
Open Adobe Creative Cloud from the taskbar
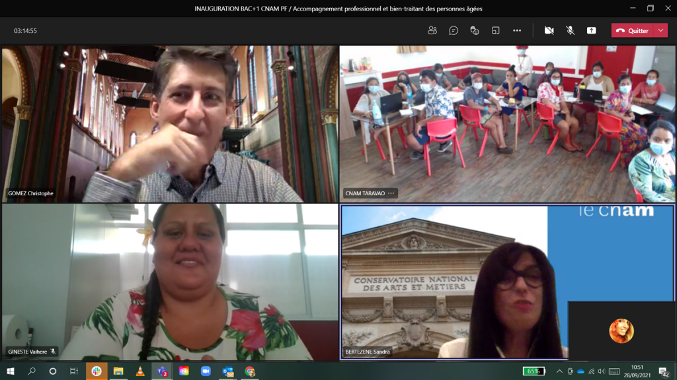pyautogui.click(x=184, y=371)
